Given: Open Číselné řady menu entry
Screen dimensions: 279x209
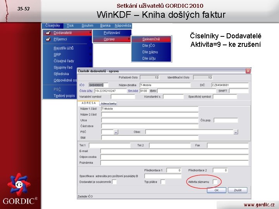Looking at the screenshot, I should pos(67,61).
